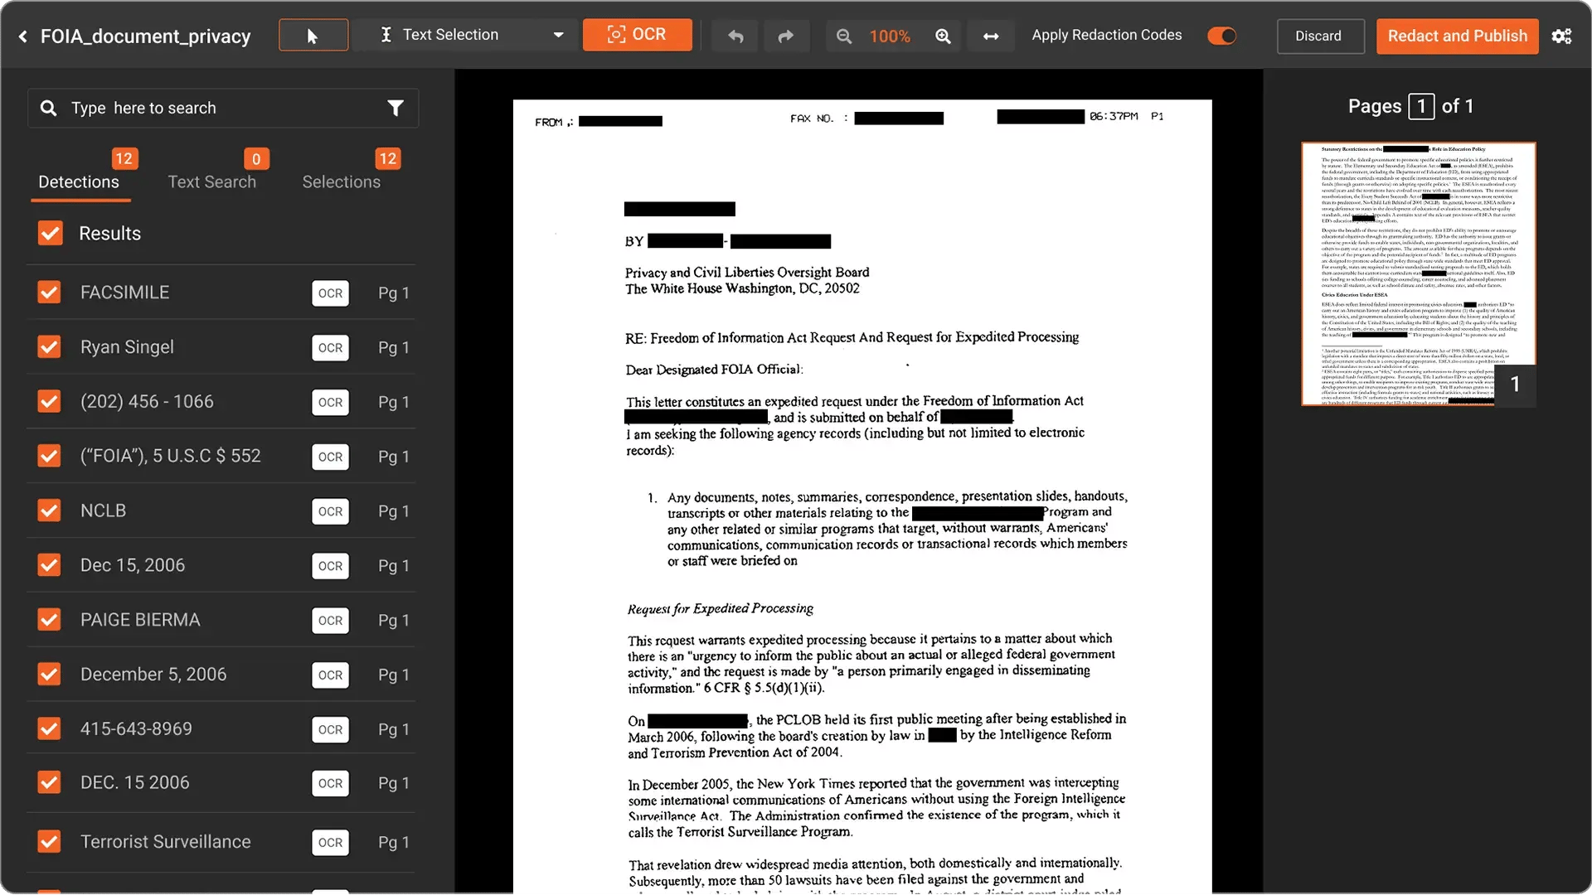This screenshot has height=895, width=1592.
Task: Toggle Apply Redaction Codes switch
Action: 1221,36
